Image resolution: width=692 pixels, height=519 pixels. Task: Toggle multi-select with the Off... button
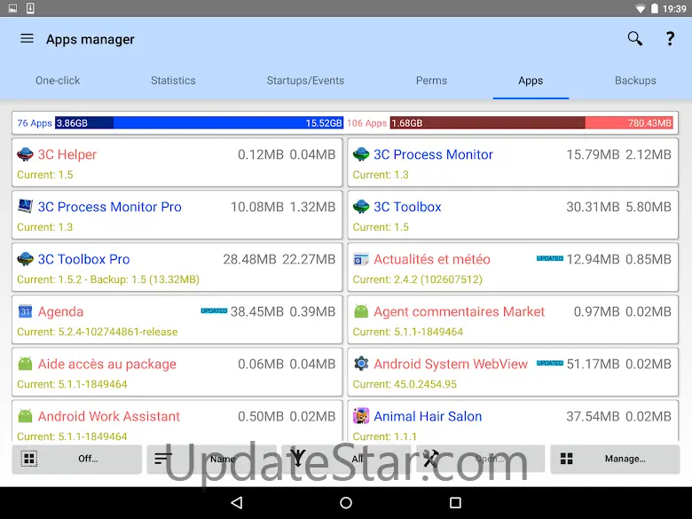point(77,459)
